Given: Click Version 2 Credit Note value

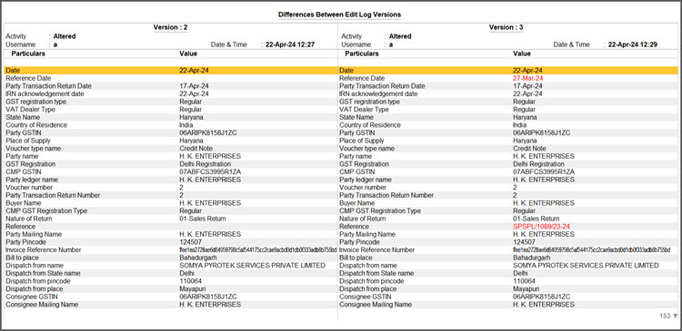Looking at the screenshot, I should (196, 149).
